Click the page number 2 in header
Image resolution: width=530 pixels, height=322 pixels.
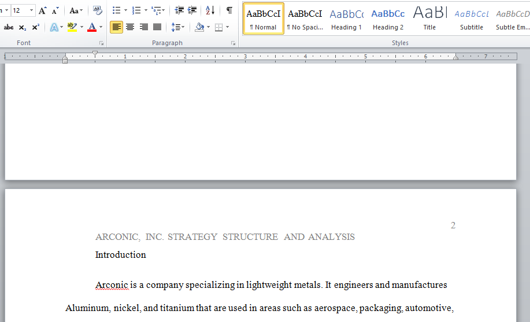pyautogui.click(x=453, y=225)
